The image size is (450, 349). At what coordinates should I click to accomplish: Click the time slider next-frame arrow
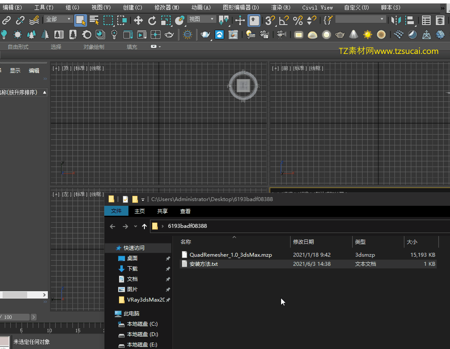[34, 317]
